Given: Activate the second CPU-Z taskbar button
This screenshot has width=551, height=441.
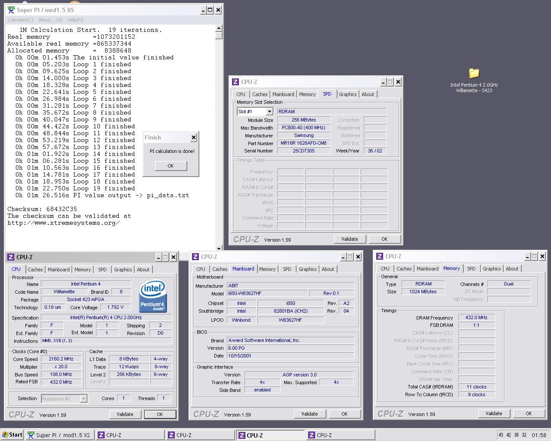Looking at the screenshot, I should pyautogui.click(x=200, y=435).
